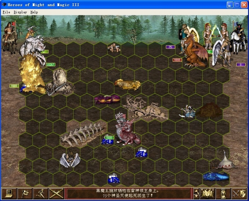Open the File menu
This screenshot has height=201, width=249.
coord(7,12)
